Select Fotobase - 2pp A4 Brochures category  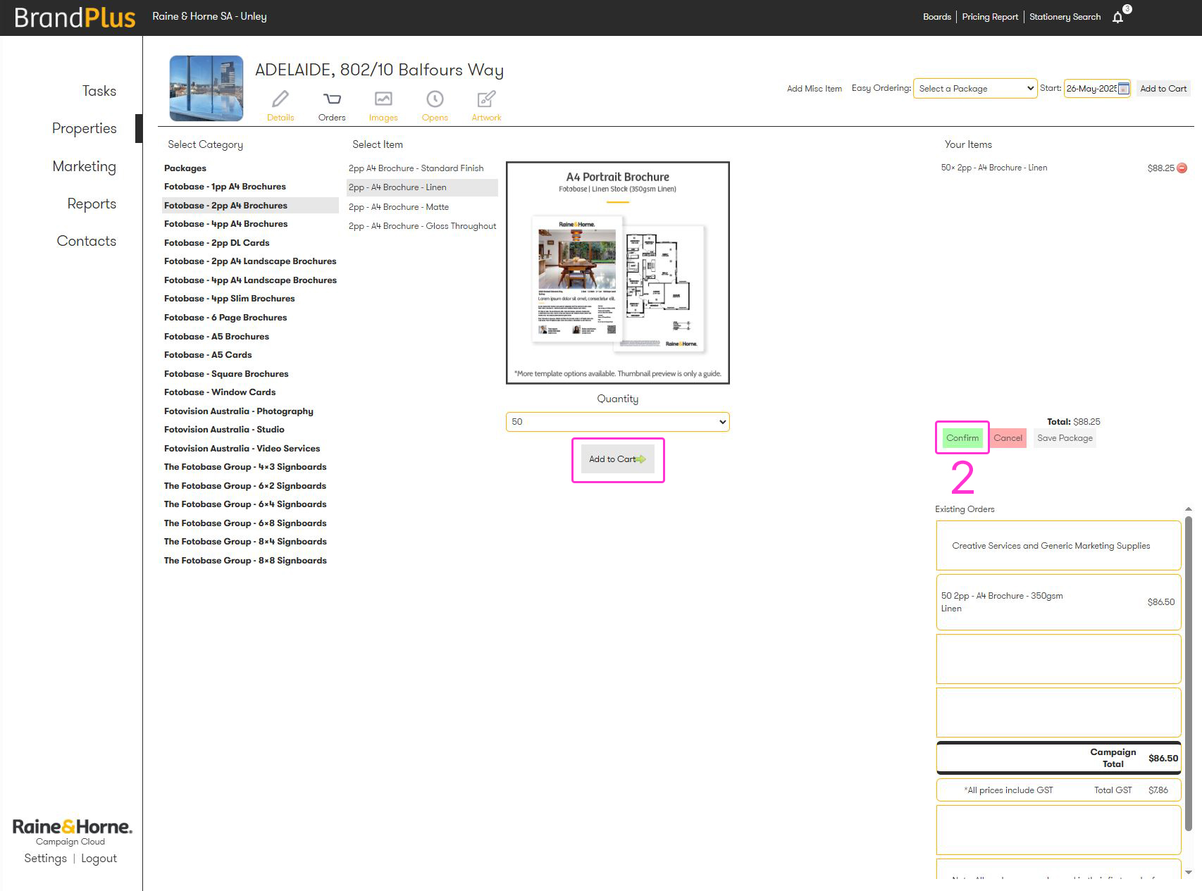[250, 206]
